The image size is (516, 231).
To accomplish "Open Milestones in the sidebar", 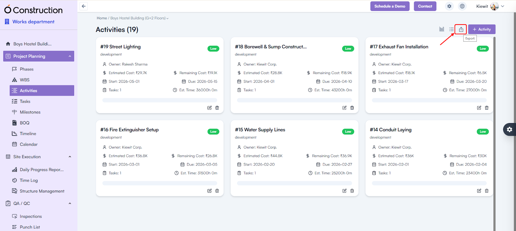I will click(x=30, y=112).
